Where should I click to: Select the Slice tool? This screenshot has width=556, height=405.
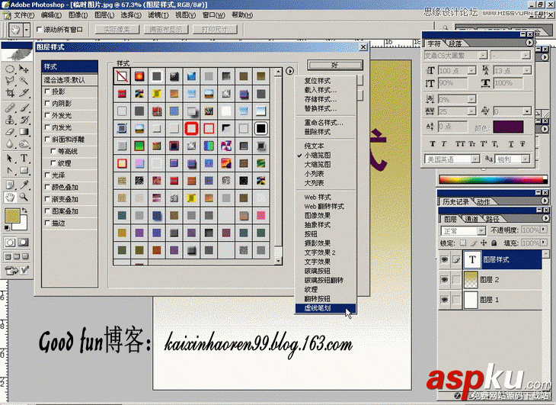(24, 93)
